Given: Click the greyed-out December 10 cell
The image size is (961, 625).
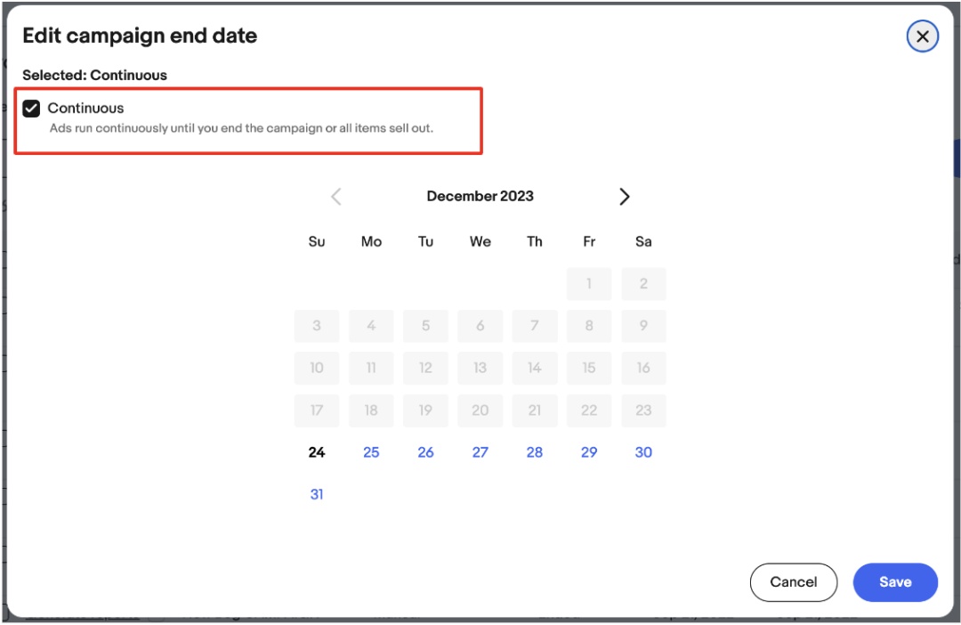Looking at the screenshot, I should coord(316,368).
